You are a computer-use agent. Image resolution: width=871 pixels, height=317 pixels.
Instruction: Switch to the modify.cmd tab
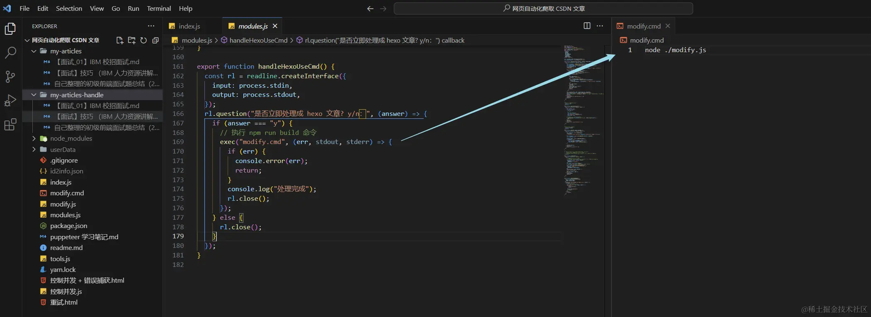tap(643, 26)
